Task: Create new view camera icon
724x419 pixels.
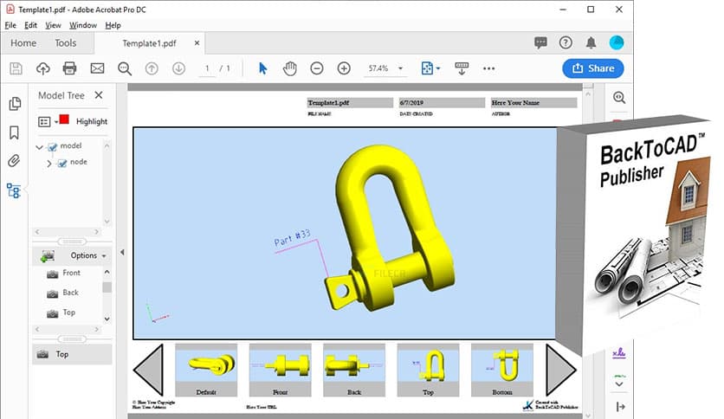Action: point(48,256)
